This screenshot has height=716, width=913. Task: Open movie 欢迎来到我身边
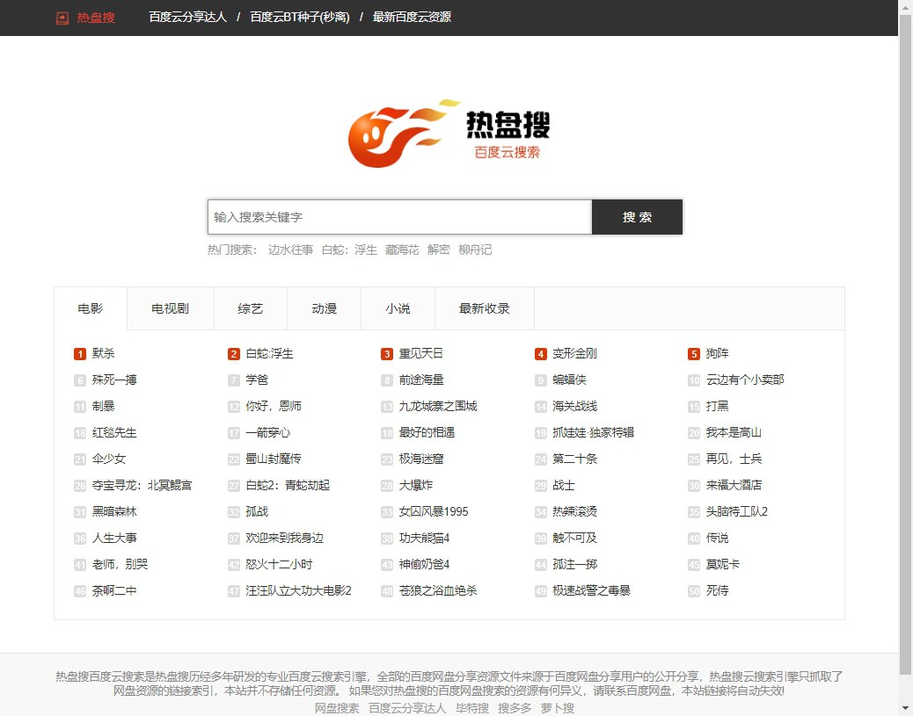(284, 538)
